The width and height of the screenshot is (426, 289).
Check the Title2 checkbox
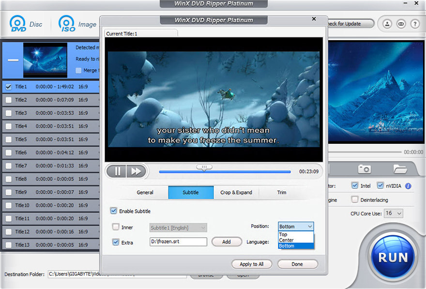pyautogui.click(x=9, y=100)
